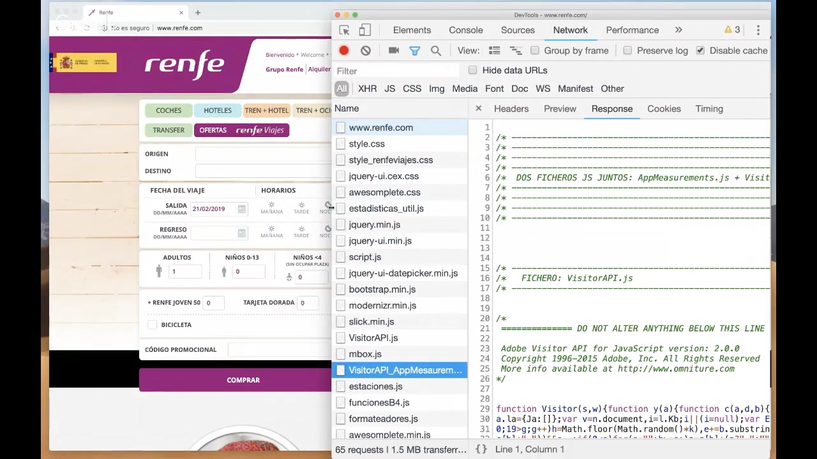Select the inspect element picker icon
The width and height of the screenshot is (817, 459).
tap(344, 30)
